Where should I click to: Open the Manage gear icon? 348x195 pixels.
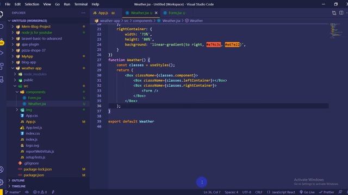coord(1,182)
